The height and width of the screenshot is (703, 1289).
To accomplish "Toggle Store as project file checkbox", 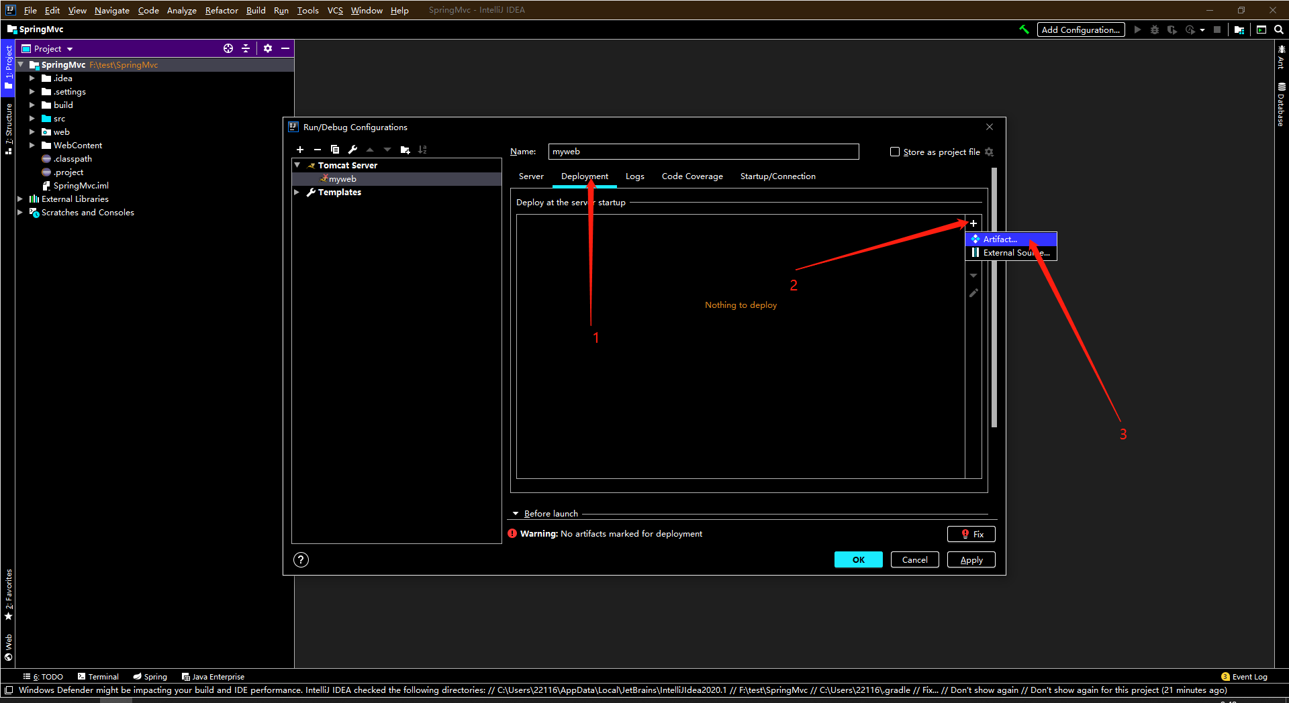I will (x=895, y=152).
